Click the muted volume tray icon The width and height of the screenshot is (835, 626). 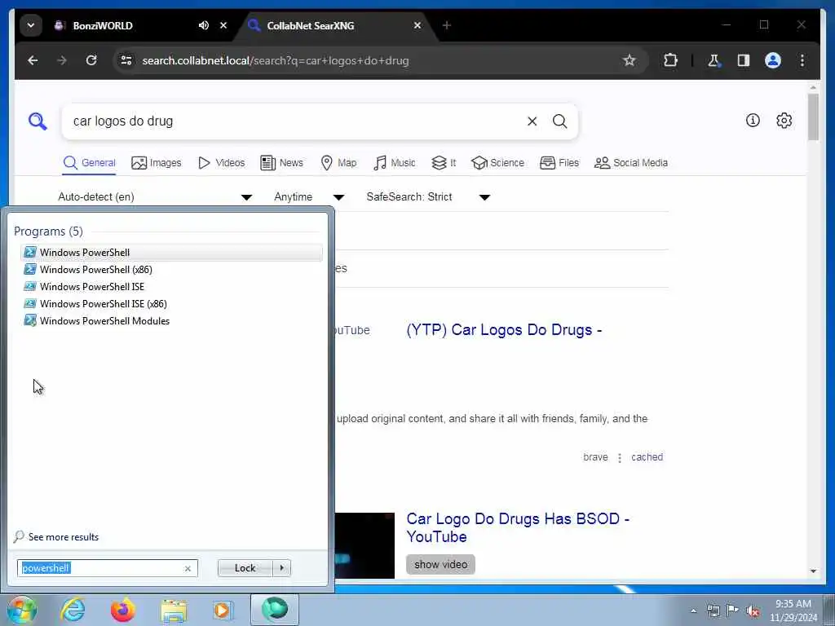753,611
